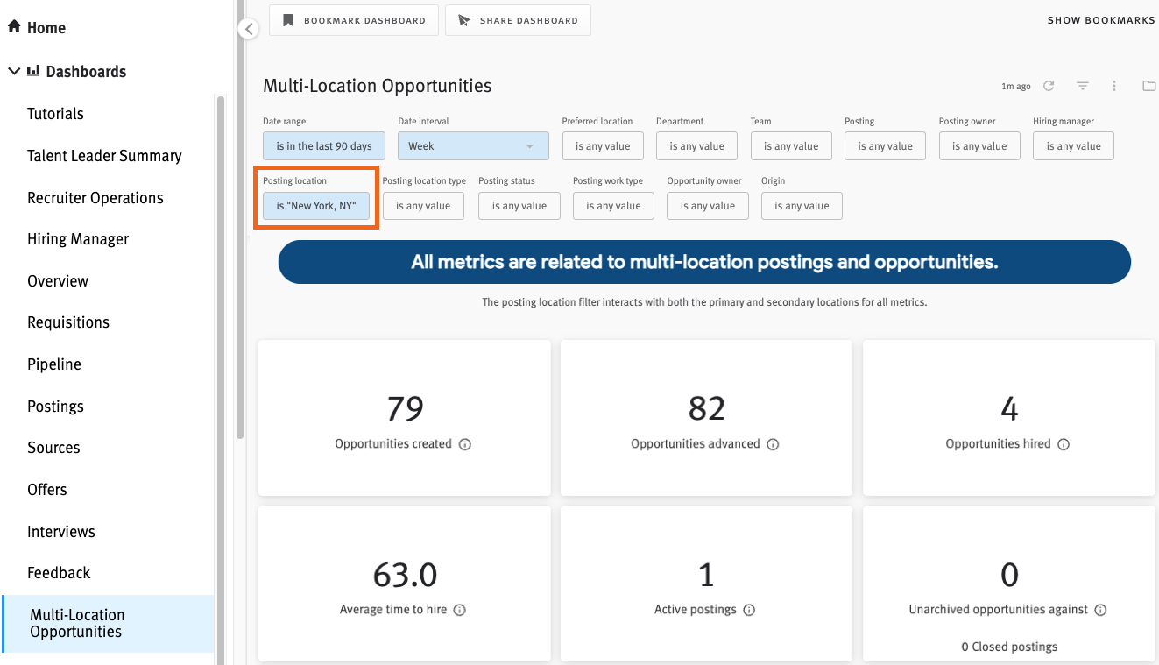Open the three-dot dashboard actions menu
This screenshot has height=665, width=1159.
click(x=1114, y=86)
